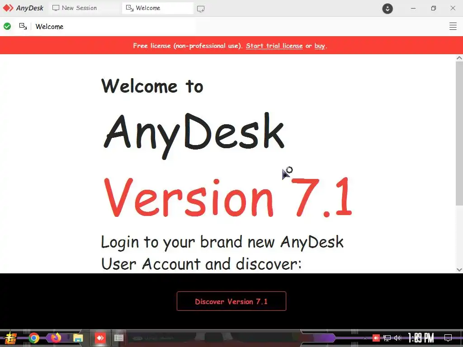Image resolution: width=463 pixels, height=347 pixels.
Task: Open the network icon in the system tray
Action: point(387,338)
